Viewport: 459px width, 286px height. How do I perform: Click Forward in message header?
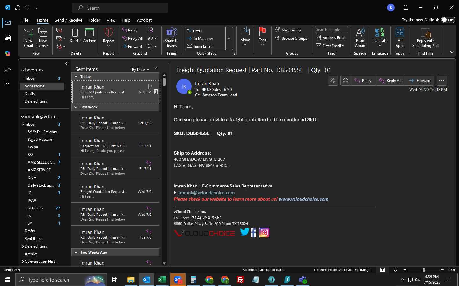click(x=420, y=81)
